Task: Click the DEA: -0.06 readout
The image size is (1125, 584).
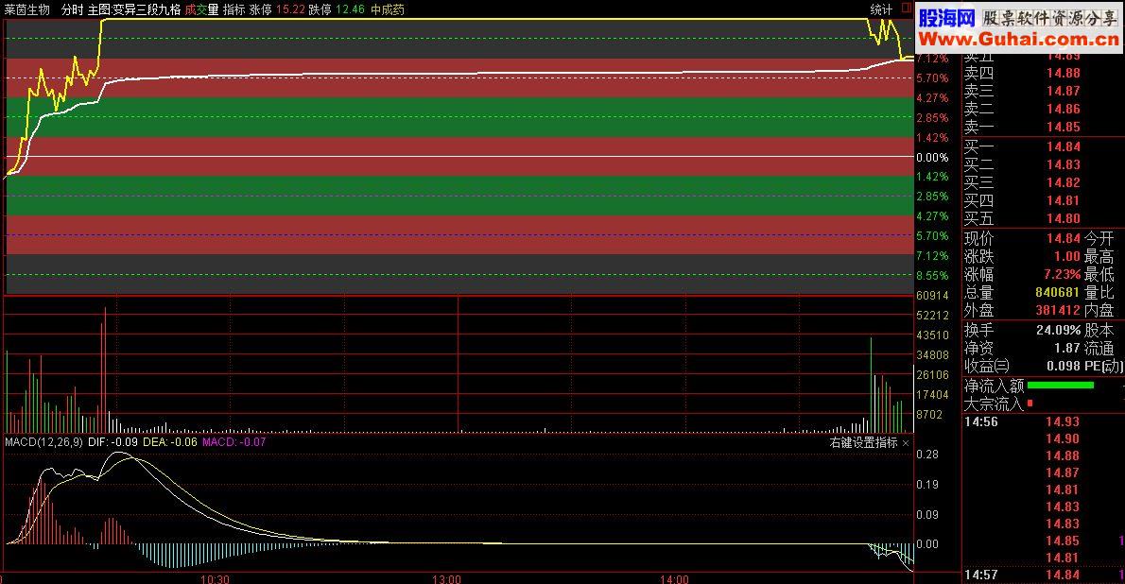Action: pyautogui.click(x=170, y=442)
